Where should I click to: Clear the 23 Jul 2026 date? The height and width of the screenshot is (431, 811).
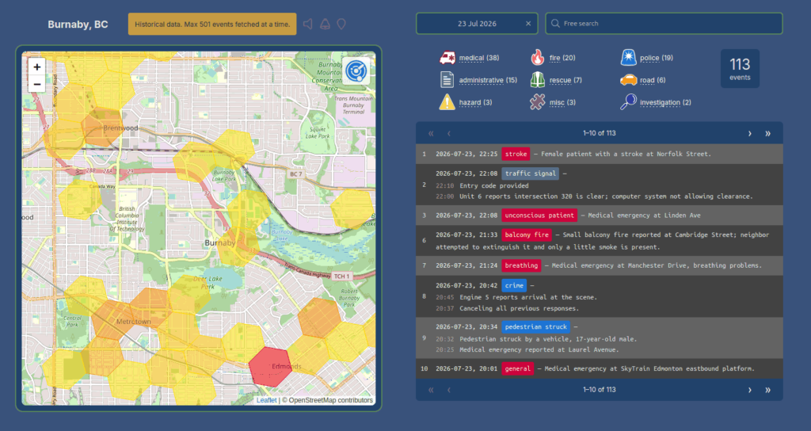pyautogui.click(x=528, y=24)
